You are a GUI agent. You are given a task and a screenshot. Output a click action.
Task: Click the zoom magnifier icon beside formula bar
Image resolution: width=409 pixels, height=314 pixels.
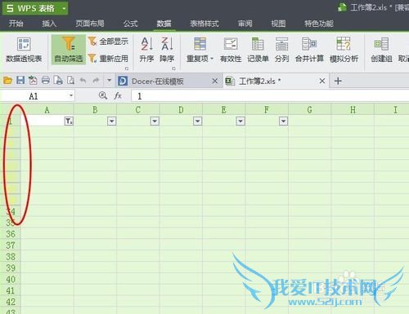pyautogui.click(x=103, y=95)
